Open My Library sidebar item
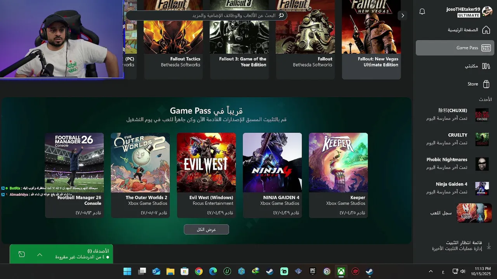Image resolution: width=497 pixels, height=279 pixels. 455,66
